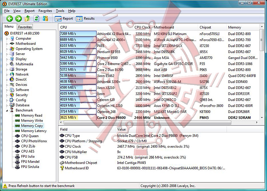The height and width of the screenshot is (191, 267).
Task: Click the Up level toolbar icon
Action: click(x=27, y=18)
